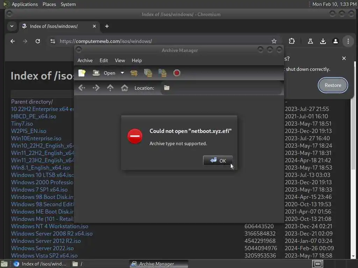
Task: Open Windows Server 2008 R2 x64.iso link
Action: tap(52, 233)
